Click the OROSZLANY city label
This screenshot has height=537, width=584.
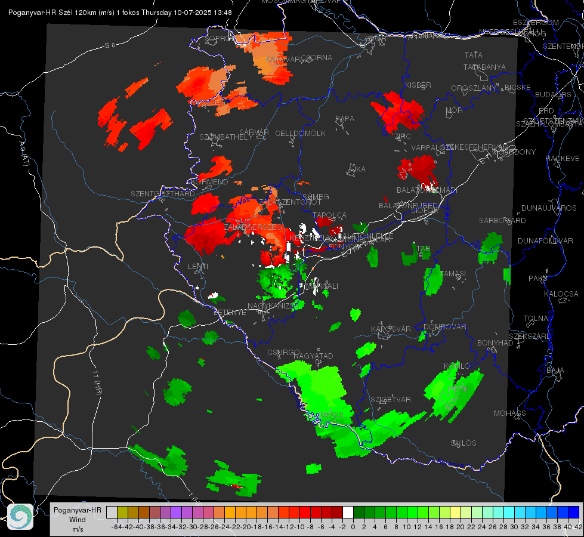(474, 88)
